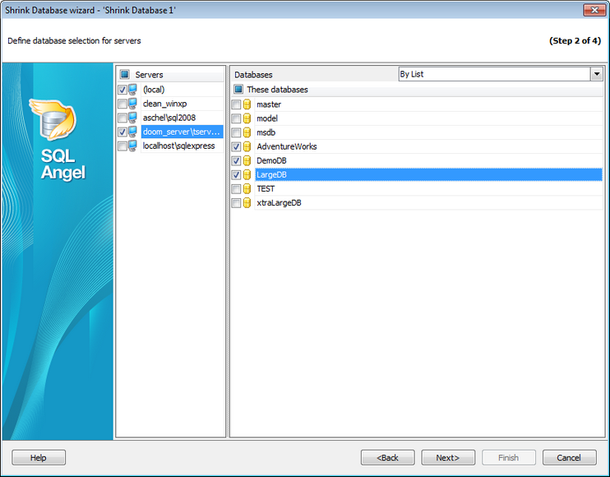Click the These databases header select-all icon
Screen dimensions: 610x477
coord(238,90)
